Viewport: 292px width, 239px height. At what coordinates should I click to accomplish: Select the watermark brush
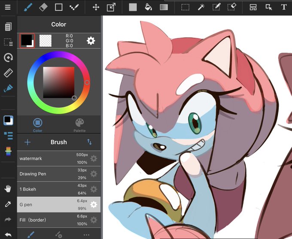(59, 158)
